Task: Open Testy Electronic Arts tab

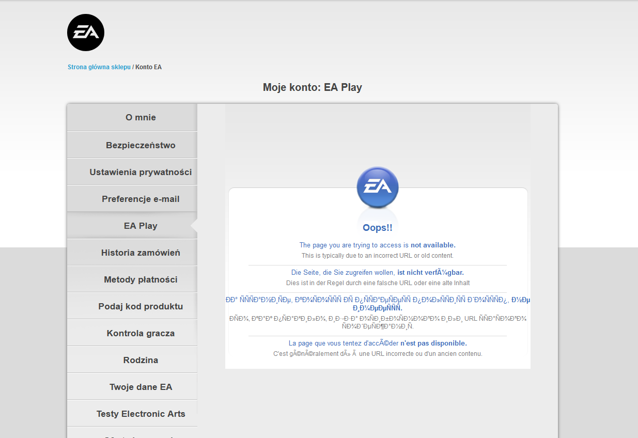Action: pos(141,414)
